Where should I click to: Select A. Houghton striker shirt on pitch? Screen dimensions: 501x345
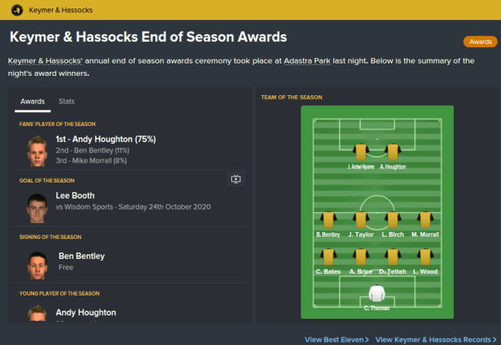pos(393,152)
